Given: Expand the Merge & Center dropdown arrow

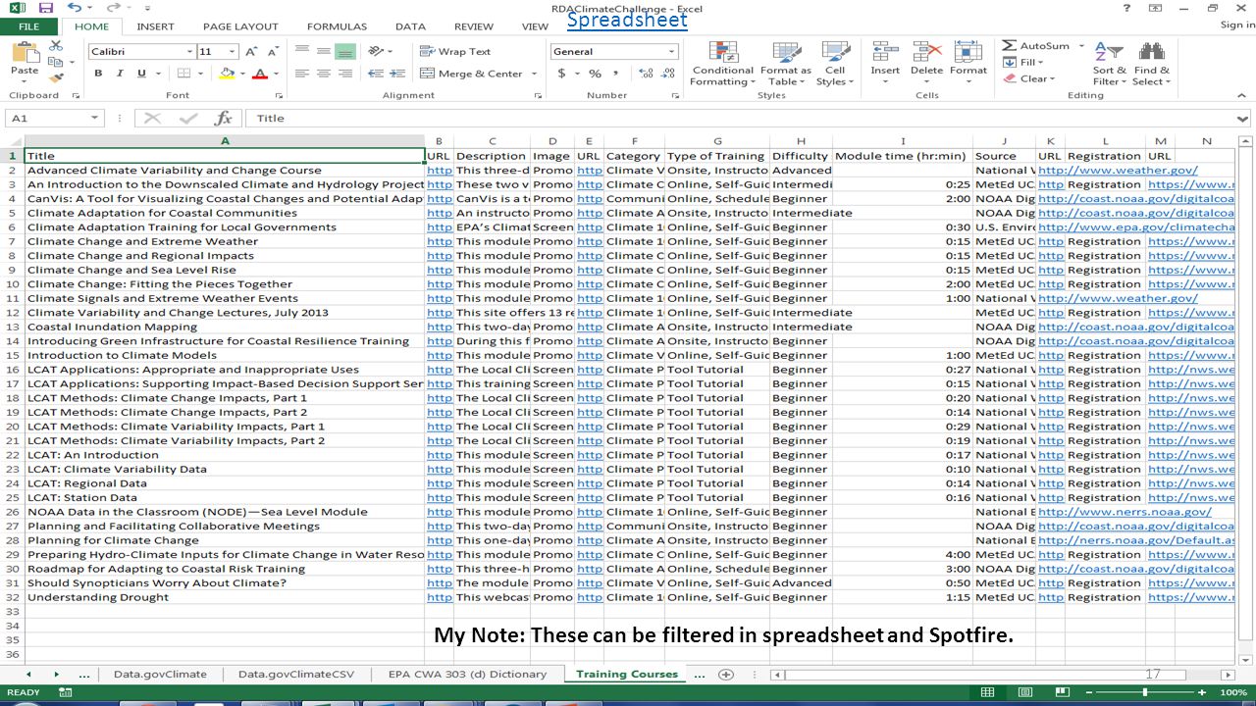Looking at the screenshot, I should (x=535, y=74).
